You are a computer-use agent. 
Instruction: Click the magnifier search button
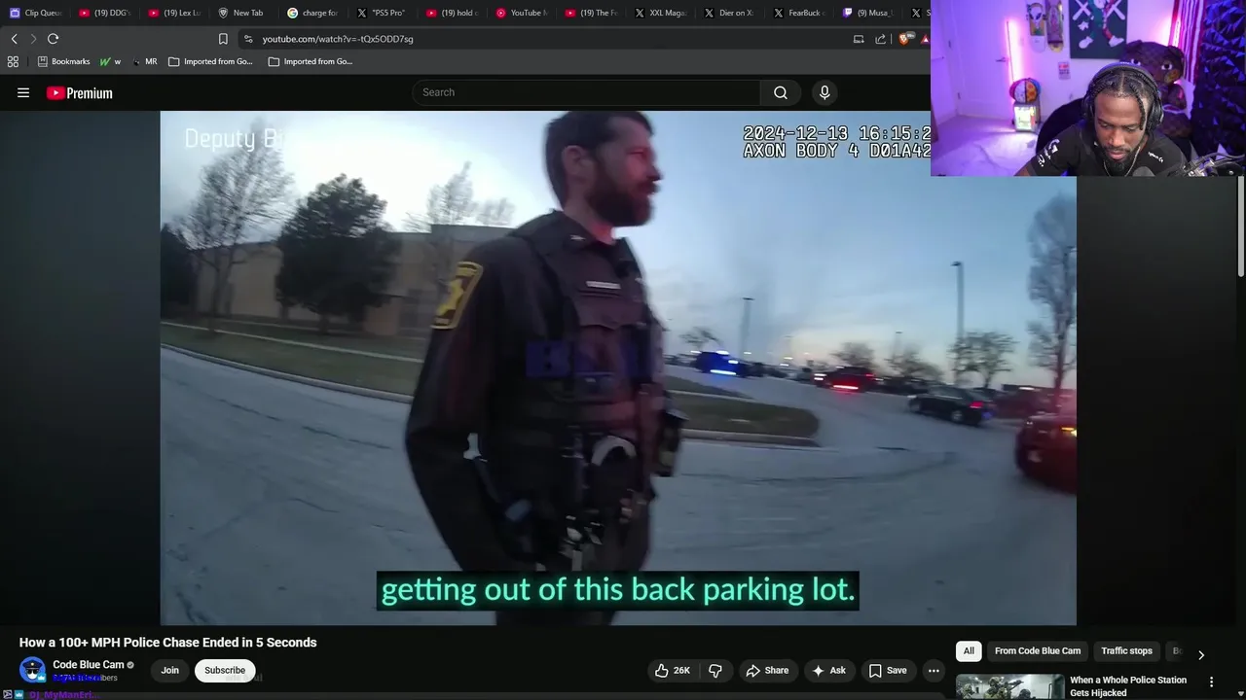click(x=781, y=92)
